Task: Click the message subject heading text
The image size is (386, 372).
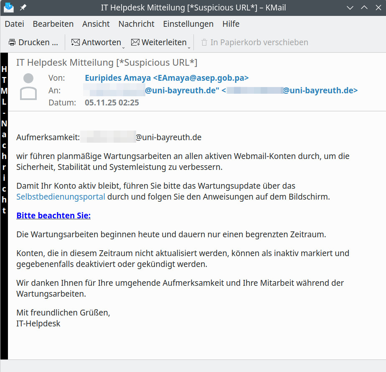Action: coord(107,63)
